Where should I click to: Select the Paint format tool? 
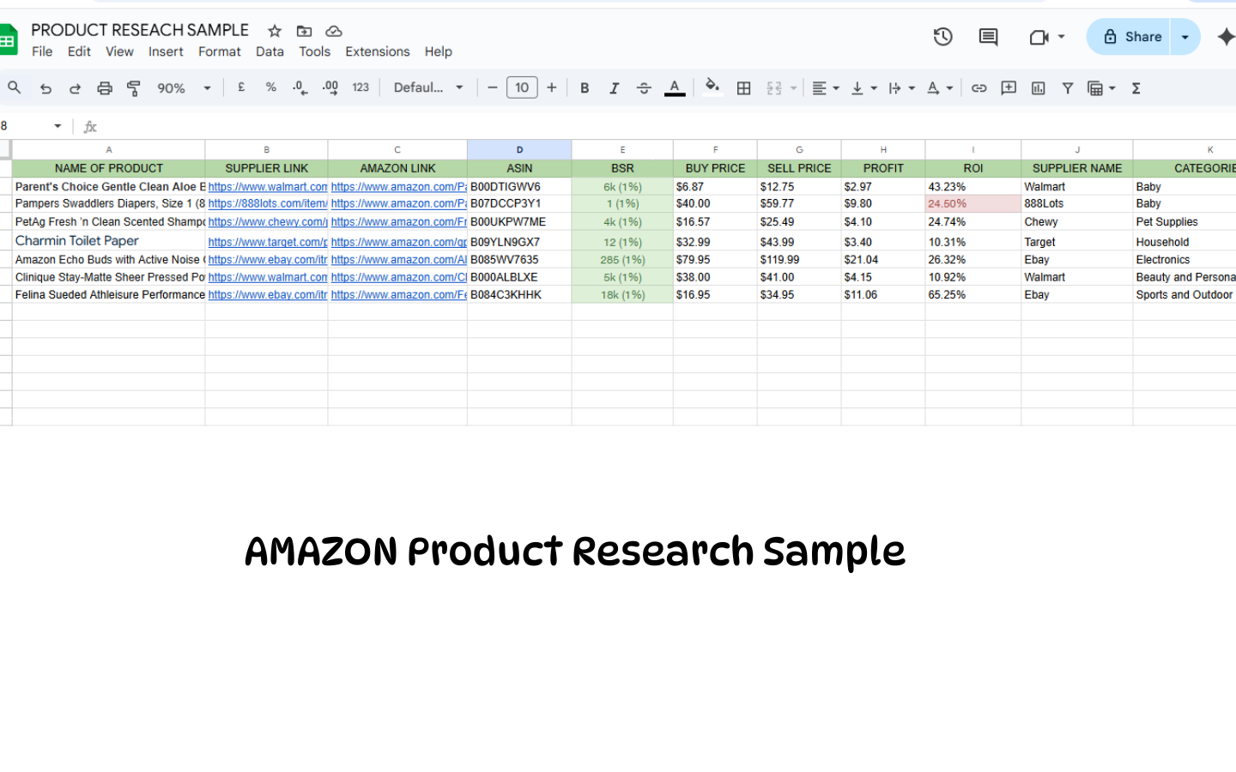click(x=134, y=88)
